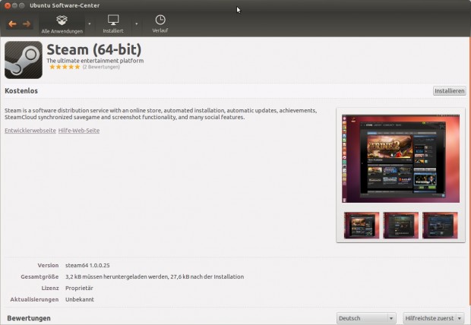The height and width of the screenshot is (325, 471).
Task: Click the Steam application logo icon
Action: [24, 60]
